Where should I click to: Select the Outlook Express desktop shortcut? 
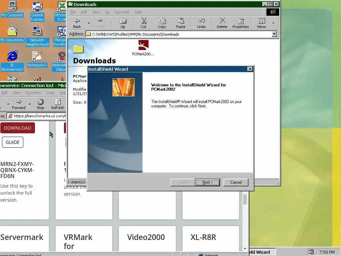[37, 11]
